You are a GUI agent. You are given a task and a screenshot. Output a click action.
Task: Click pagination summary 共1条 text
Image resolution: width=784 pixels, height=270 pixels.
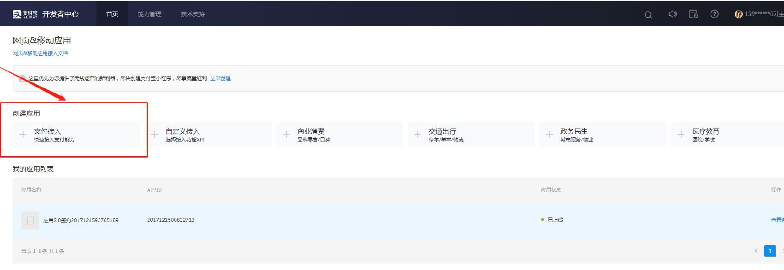[57, 251]
